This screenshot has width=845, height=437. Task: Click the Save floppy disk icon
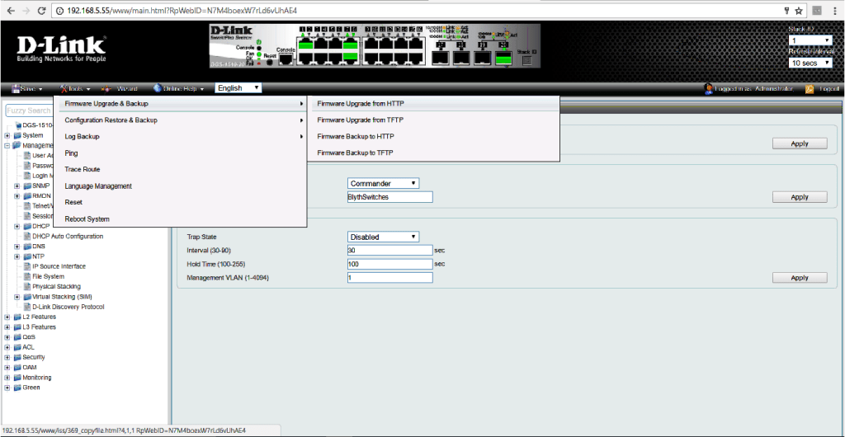click(x=16, y=88)
